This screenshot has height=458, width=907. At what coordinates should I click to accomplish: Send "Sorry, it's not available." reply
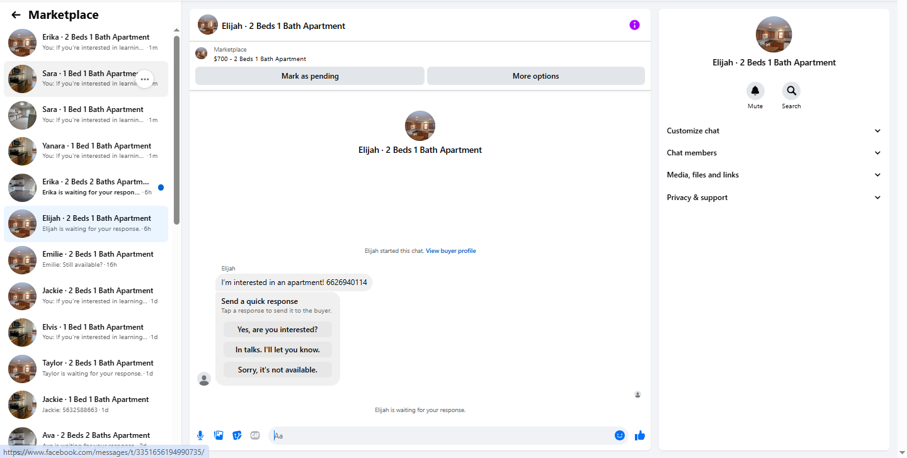pos(278,370)
